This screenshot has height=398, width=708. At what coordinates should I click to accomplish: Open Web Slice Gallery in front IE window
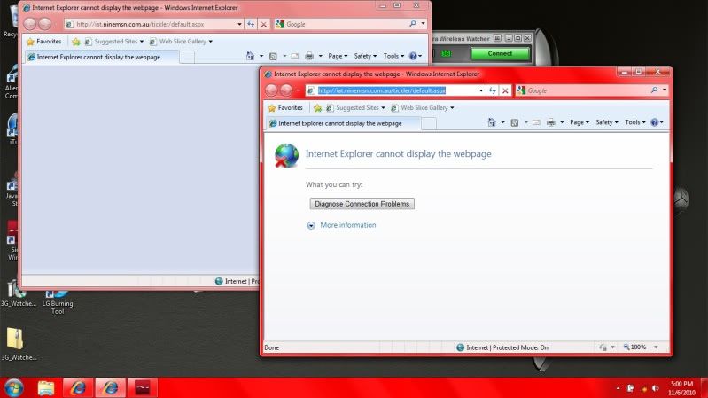click(x=423, y=107)
